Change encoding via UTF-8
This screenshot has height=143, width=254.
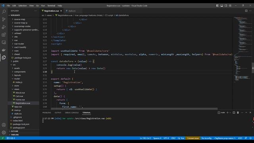click(166, 138)
